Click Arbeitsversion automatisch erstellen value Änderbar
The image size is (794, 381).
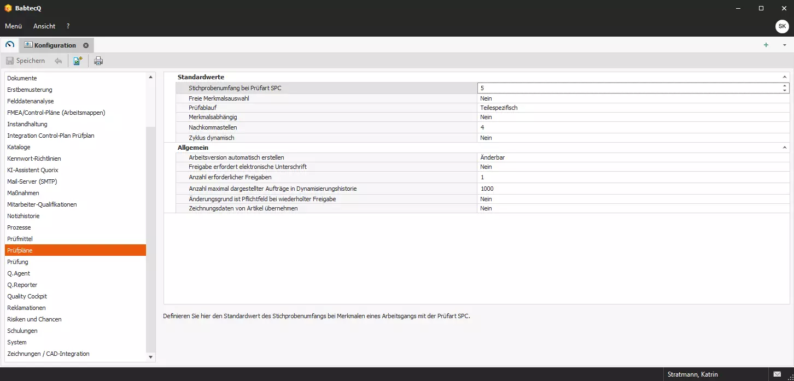click(633, 157)
